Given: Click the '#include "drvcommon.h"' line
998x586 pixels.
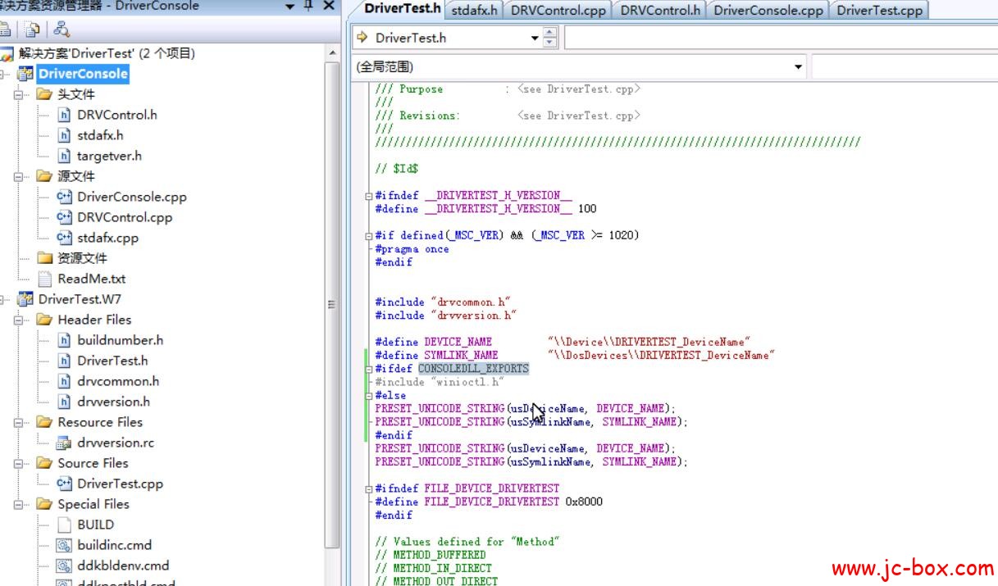Looking at the screenshot, I should pos(443,302).
